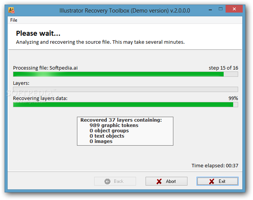Click the 'Please wait...' heading

click(38, 33)
